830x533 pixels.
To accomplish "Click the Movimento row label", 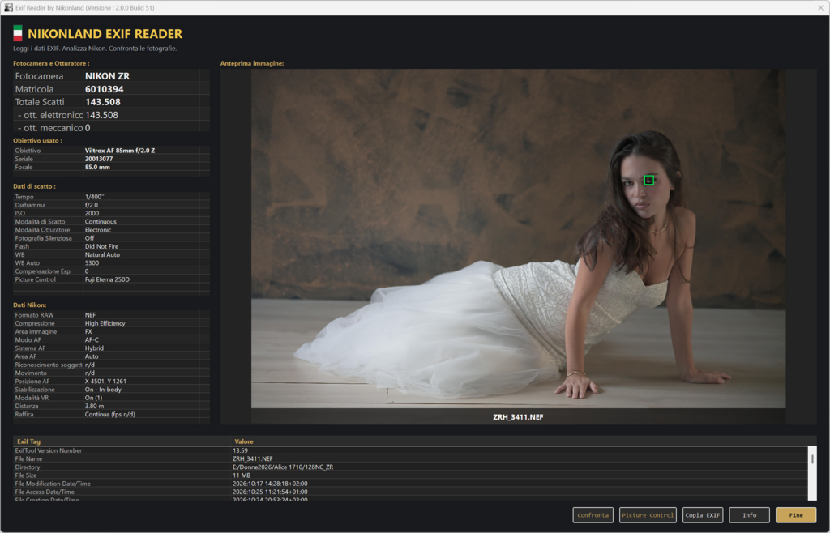I will pos(31,373).
